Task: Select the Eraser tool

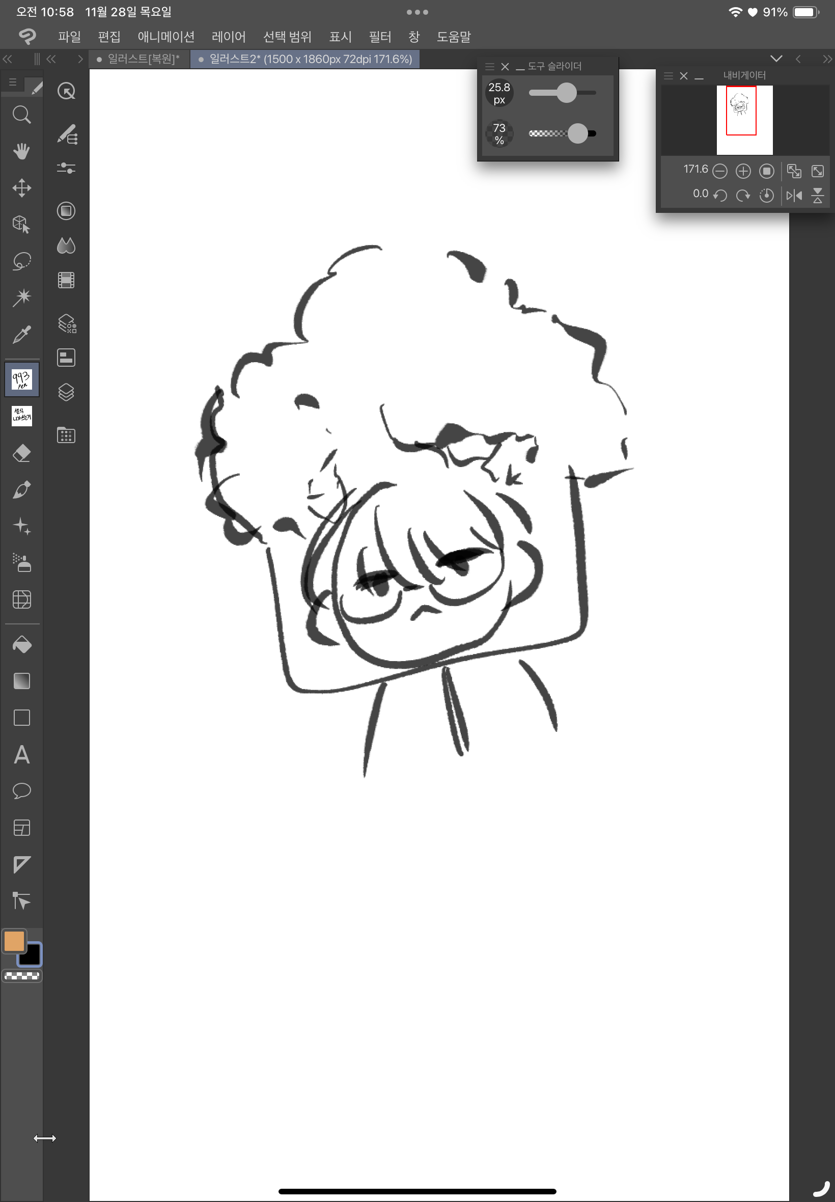Action: pos(21,453)
